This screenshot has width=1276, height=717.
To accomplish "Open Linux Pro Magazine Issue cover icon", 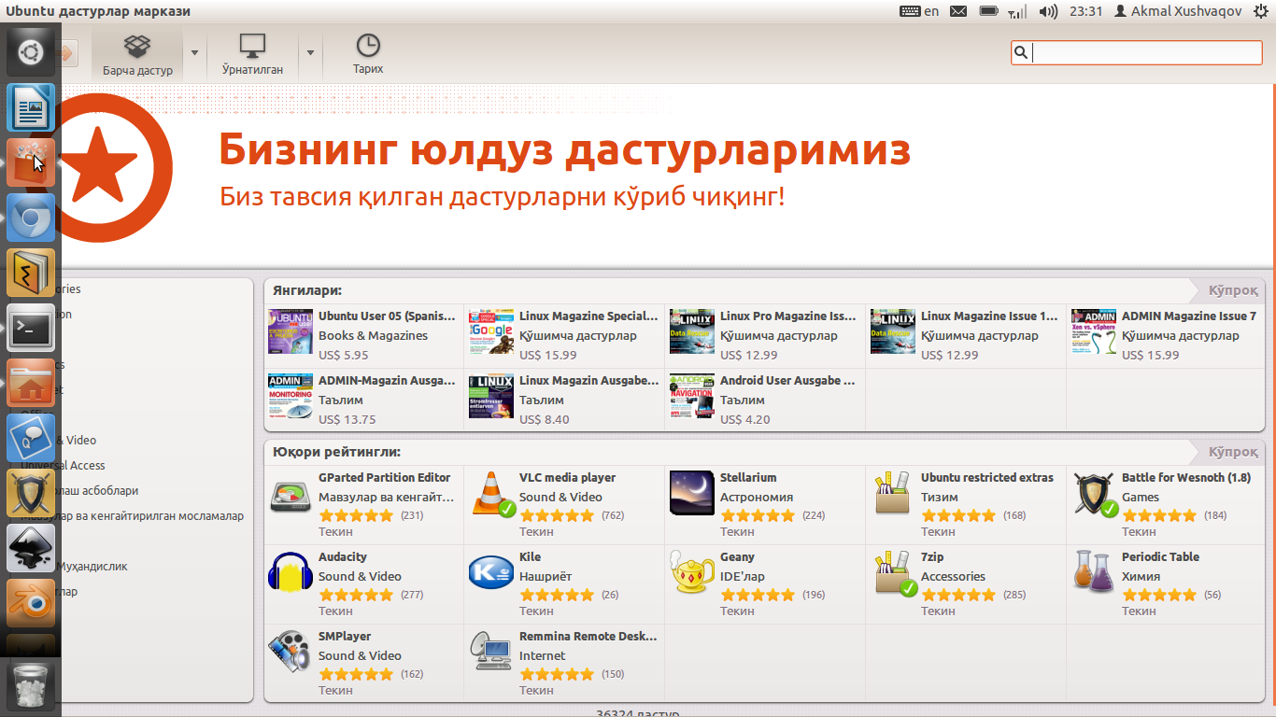I will pyautogui.click(x=692, y=331).
